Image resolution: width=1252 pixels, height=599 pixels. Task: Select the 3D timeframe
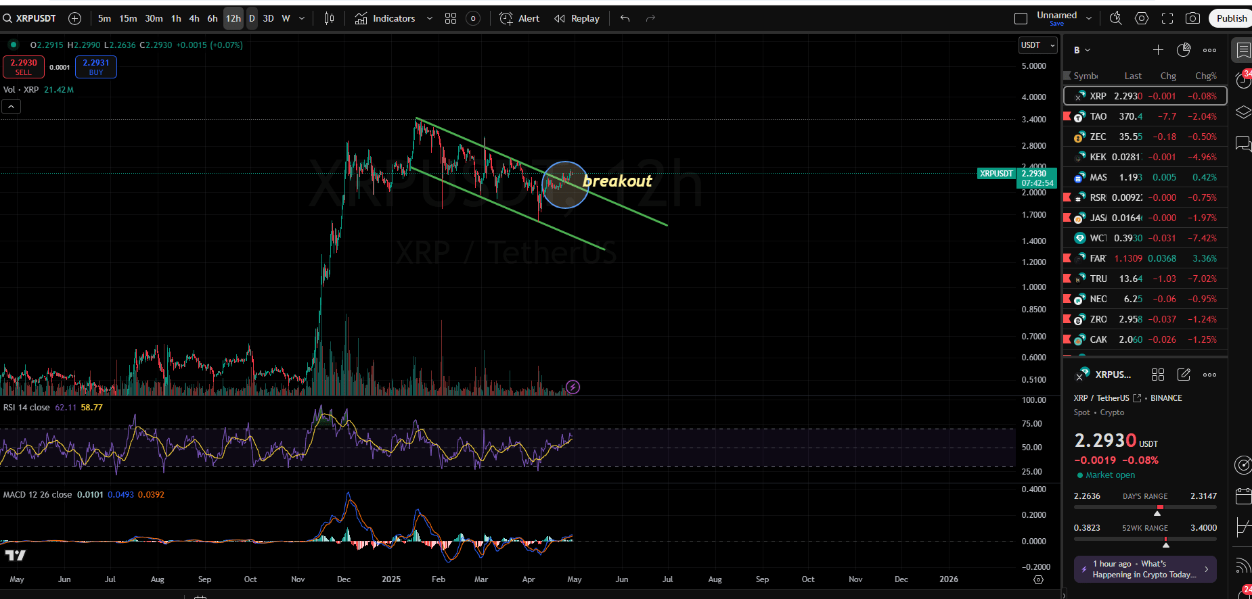tap(268, 18)
